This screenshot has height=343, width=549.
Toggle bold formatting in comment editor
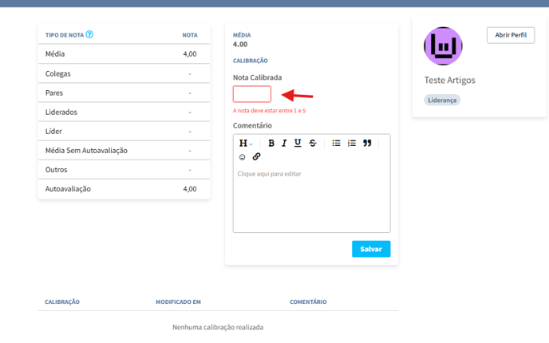pyautogui.click(x=271, y=143)
